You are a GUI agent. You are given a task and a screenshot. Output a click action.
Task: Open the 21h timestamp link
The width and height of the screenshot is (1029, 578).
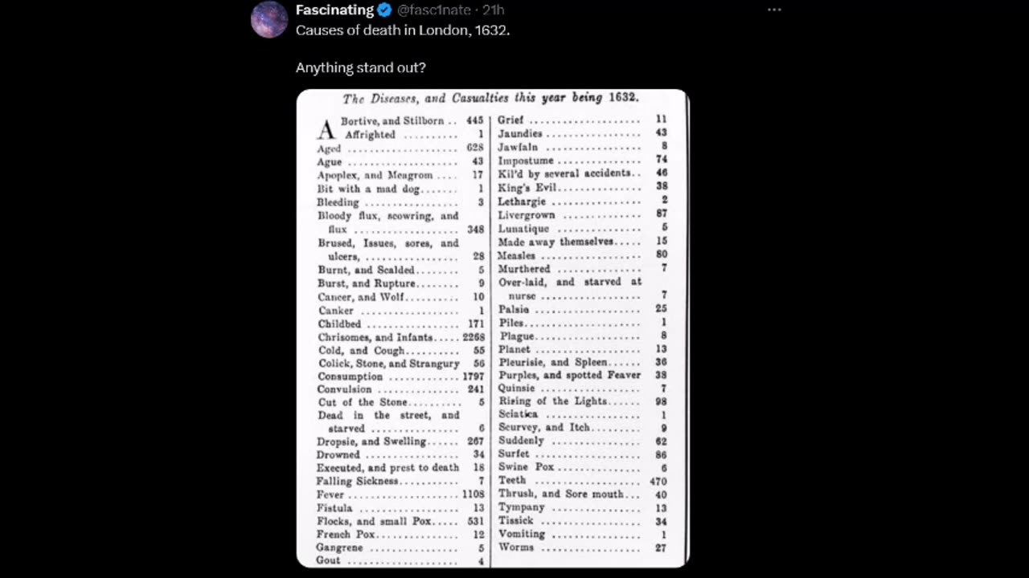494,10
